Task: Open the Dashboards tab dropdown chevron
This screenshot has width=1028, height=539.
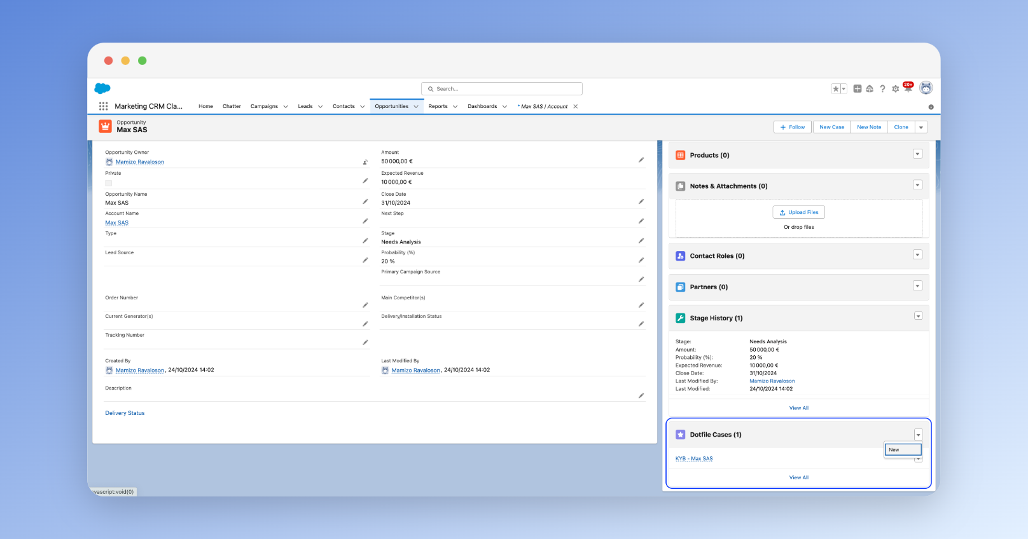Action: tap(504, 107)
